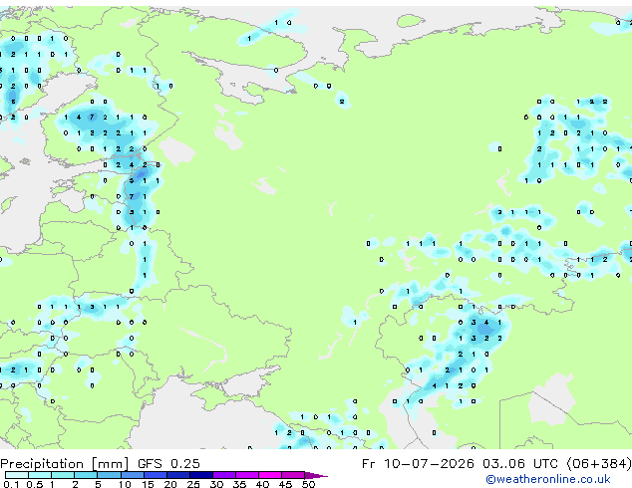Click the 'Precipitation [mm]' title text
632x488 pixels.
[x=65, y=464]
